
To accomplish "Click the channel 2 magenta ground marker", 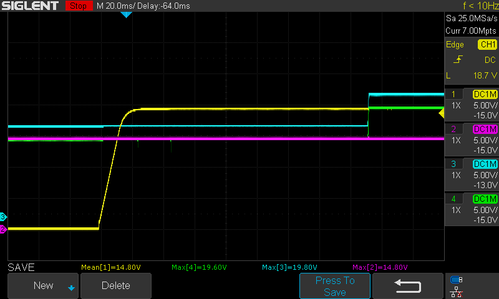I will (3, 229).
